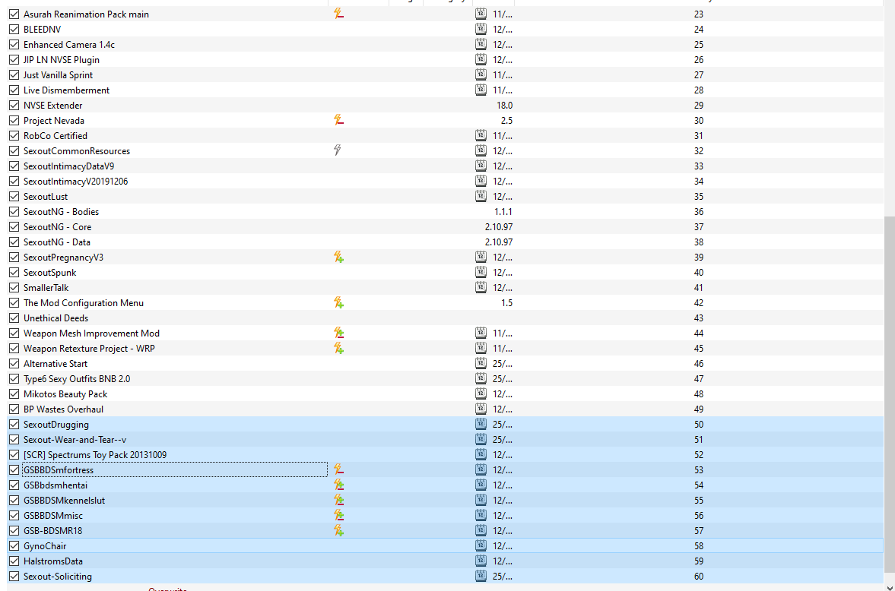The height and width of the screenshot is (591, 895).
Task: Click the calendar version icon for Just Vanilla Sprint
Action: [x=481, y=74]
